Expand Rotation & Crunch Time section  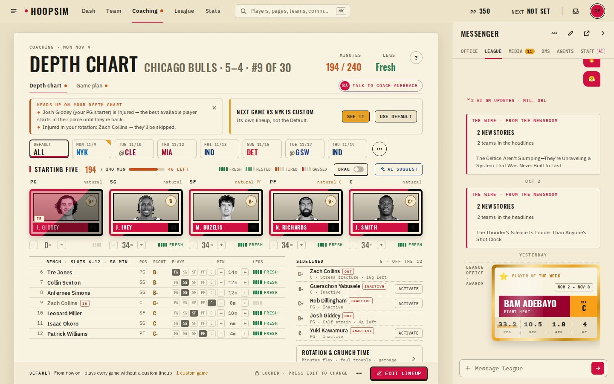point(359,354)
